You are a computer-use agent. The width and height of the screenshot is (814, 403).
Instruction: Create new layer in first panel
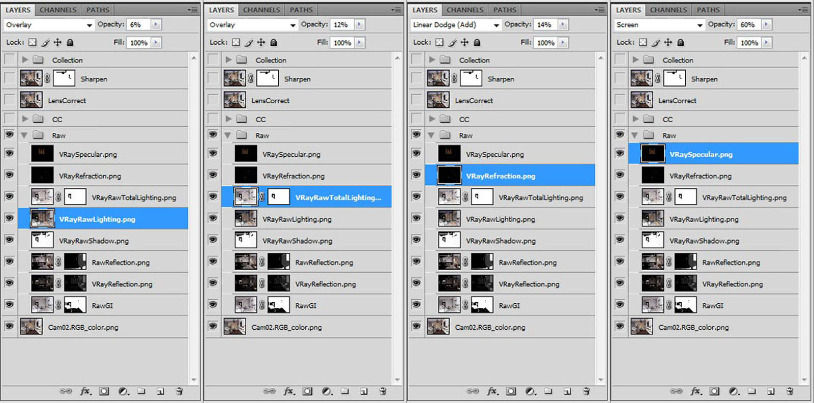pyautogui.click(x=160, y=391)
